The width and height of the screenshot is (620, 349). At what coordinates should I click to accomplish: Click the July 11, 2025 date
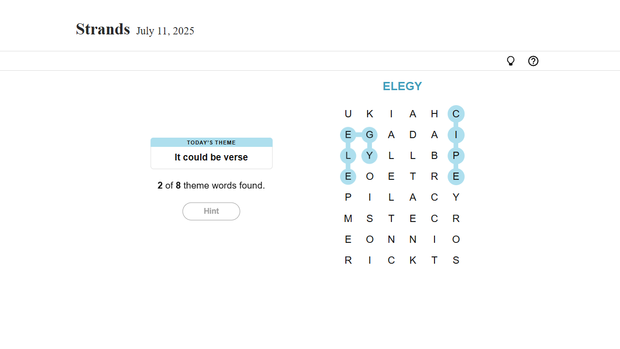[x=165, y=31]
